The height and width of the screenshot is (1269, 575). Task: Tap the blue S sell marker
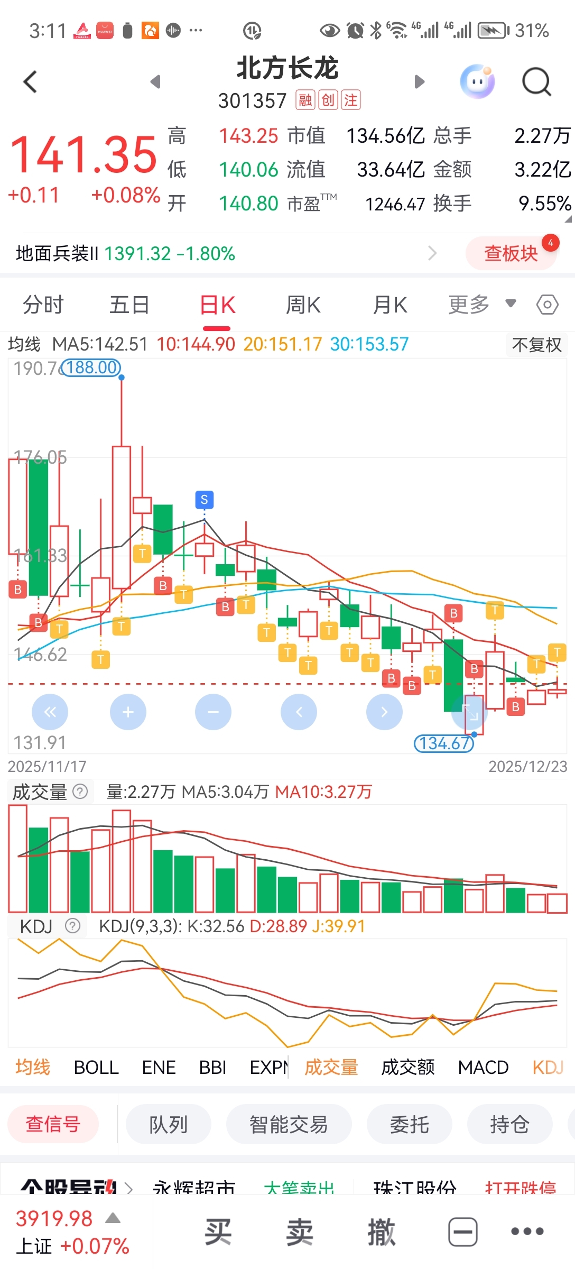tap(205, 499)
